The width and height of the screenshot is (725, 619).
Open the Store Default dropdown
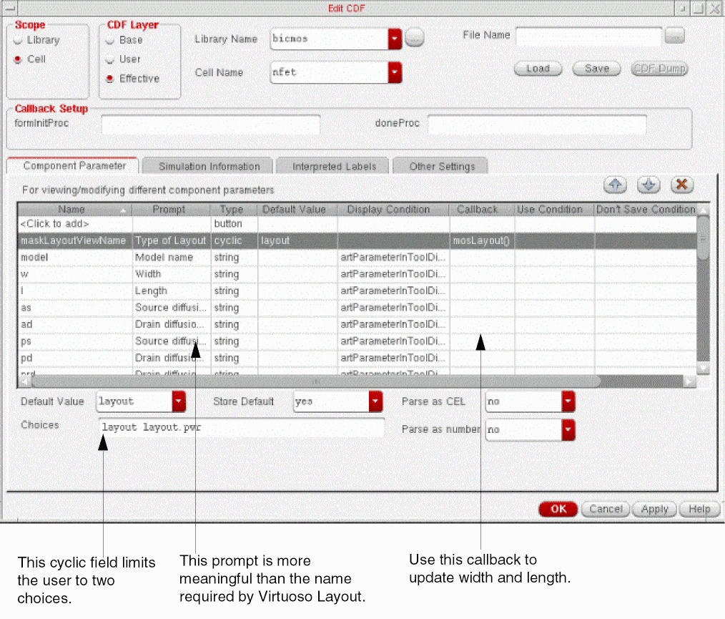coord(375,402)
